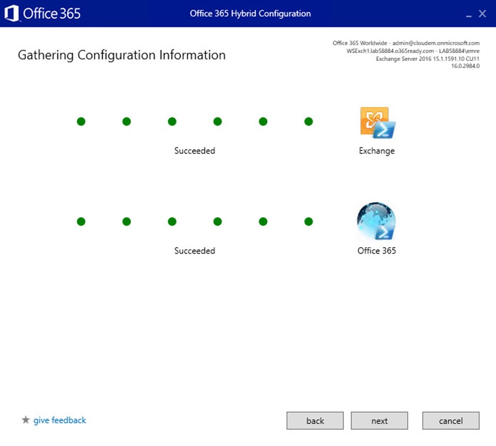Click the "Office 365" label under the globe
The height and width of the screenshot is (446, 496).
pyautogui.click(x=377, y=251)
